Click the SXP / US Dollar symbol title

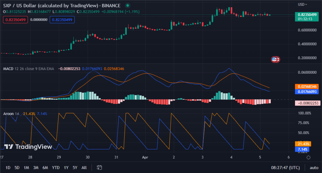pos(62,6)
